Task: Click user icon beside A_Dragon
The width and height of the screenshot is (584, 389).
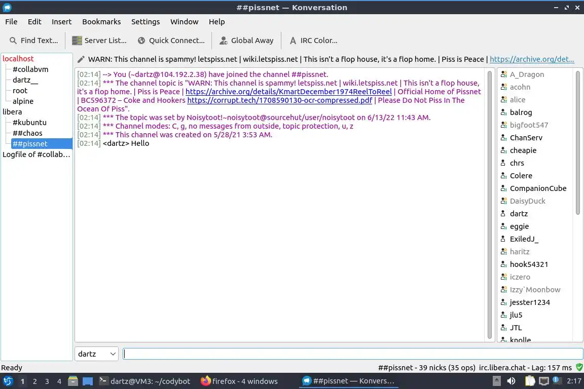Action: coord(503,74)
